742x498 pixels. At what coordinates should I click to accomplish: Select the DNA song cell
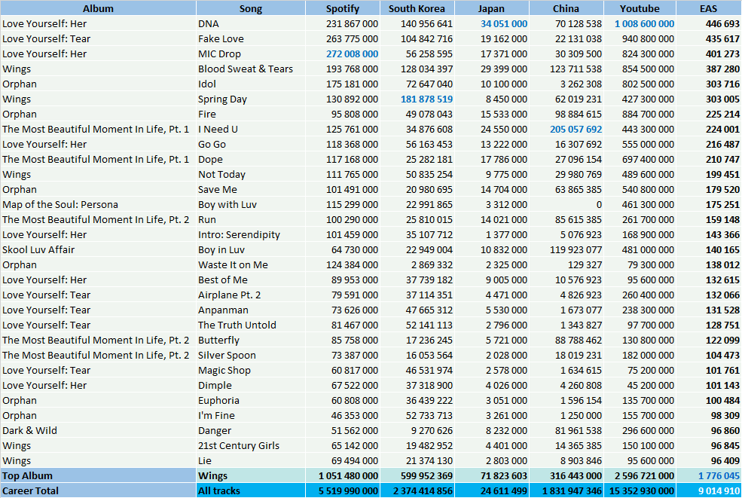coord(250,23)
